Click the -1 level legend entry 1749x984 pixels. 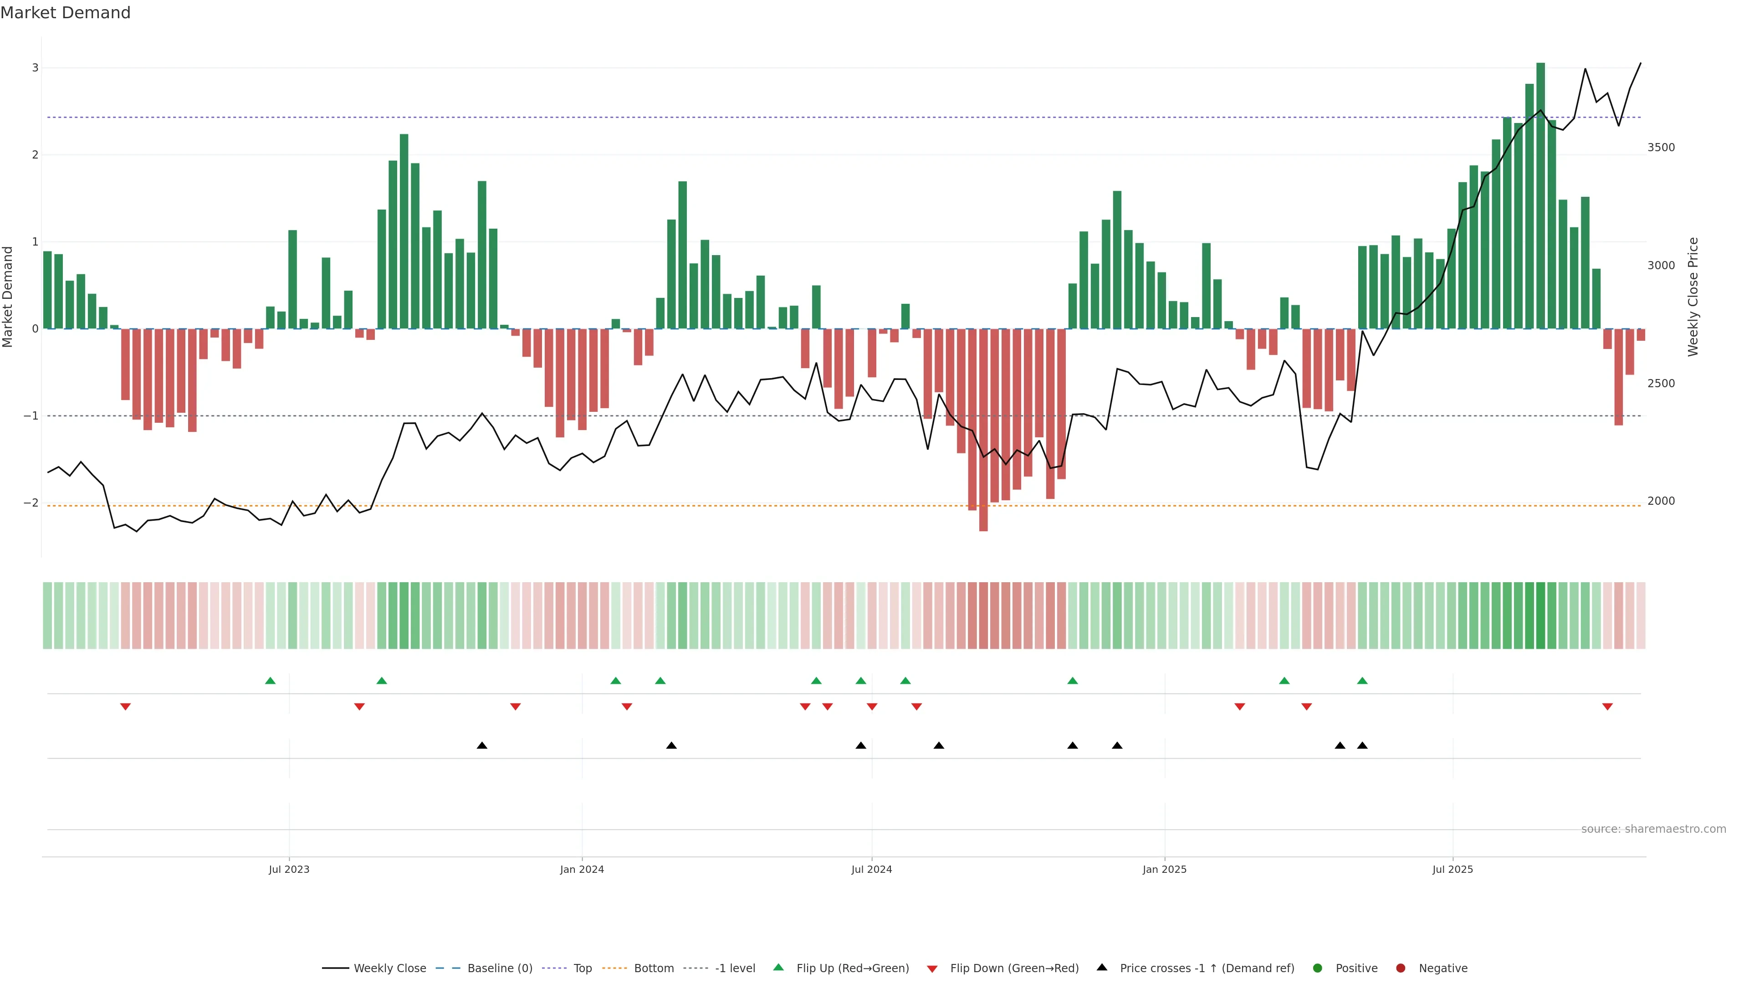(735, 968)
